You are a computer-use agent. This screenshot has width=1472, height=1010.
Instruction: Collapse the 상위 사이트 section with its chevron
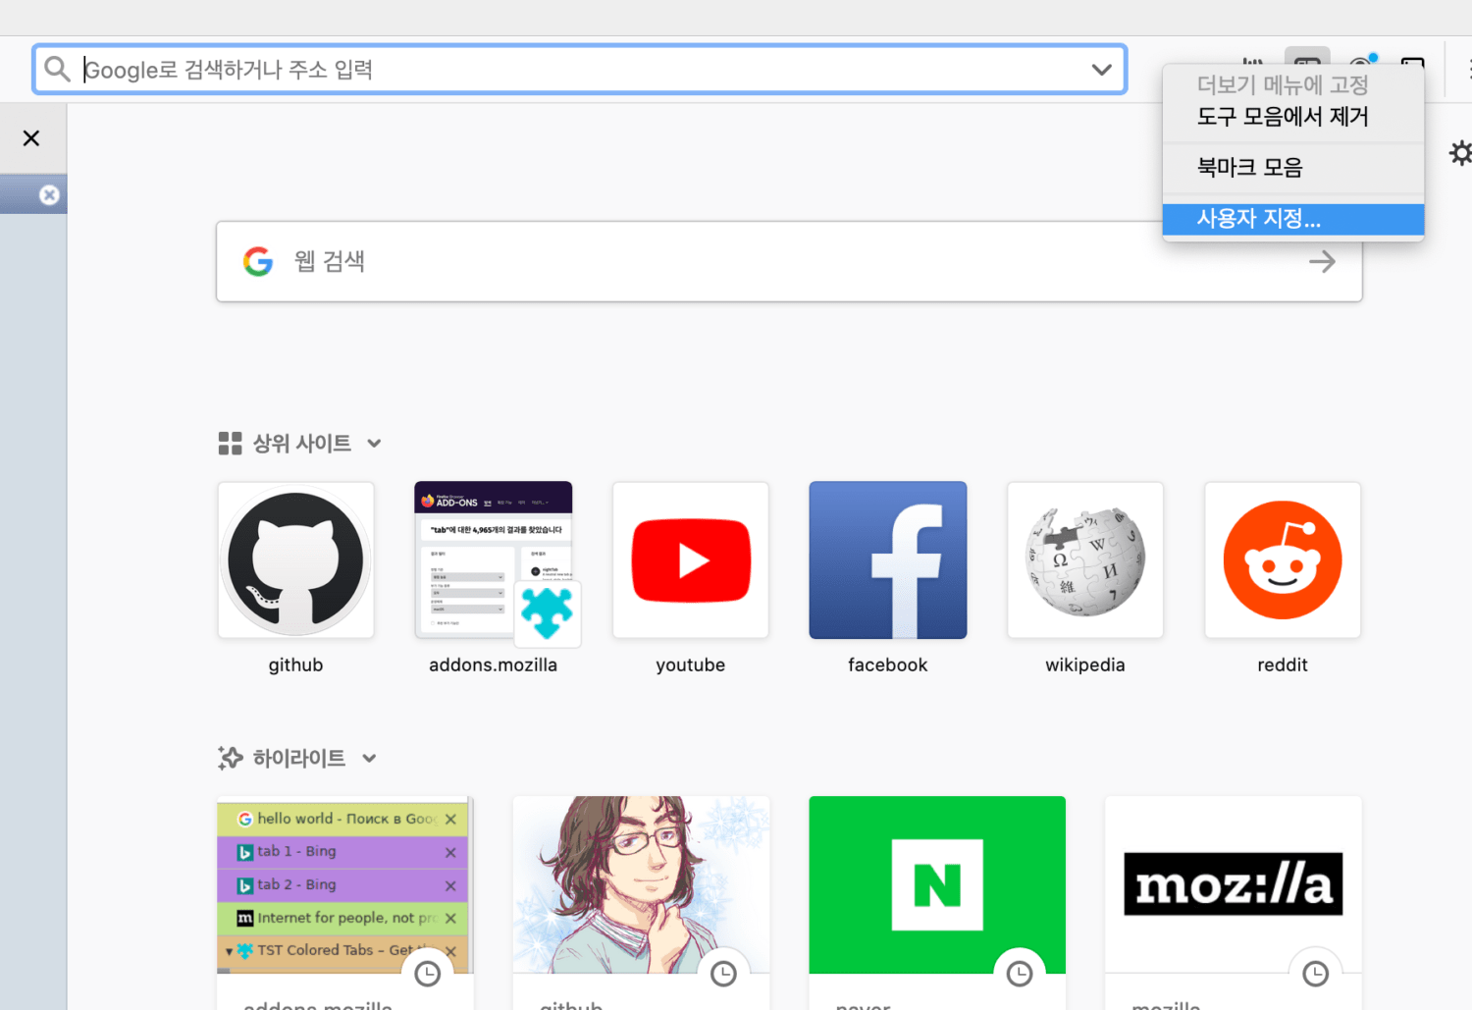tap(374, 444)
